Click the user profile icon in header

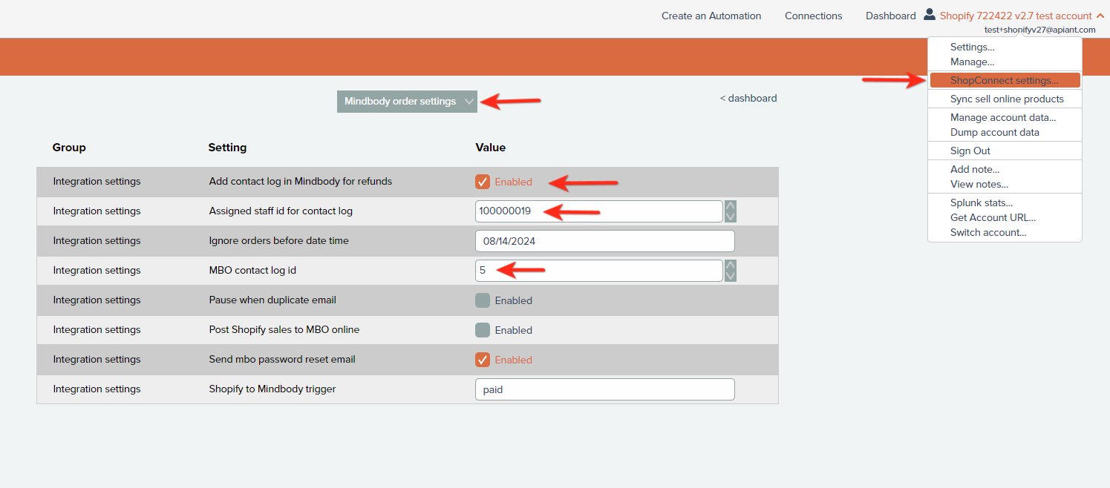coord(930,14)
